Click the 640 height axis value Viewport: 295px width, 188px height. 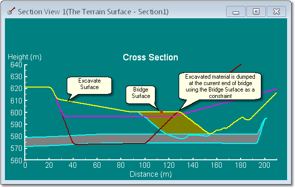point(16,65)
